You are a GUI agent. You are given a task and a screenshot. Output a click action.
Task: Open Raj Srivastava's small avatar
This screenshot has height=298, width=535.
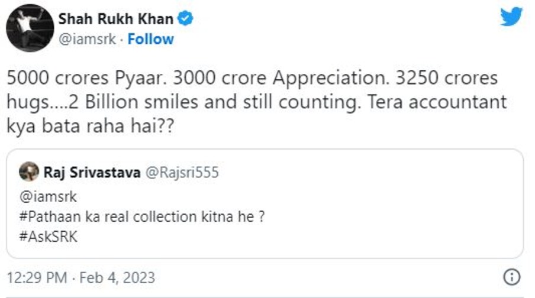(x=29, y=171)
